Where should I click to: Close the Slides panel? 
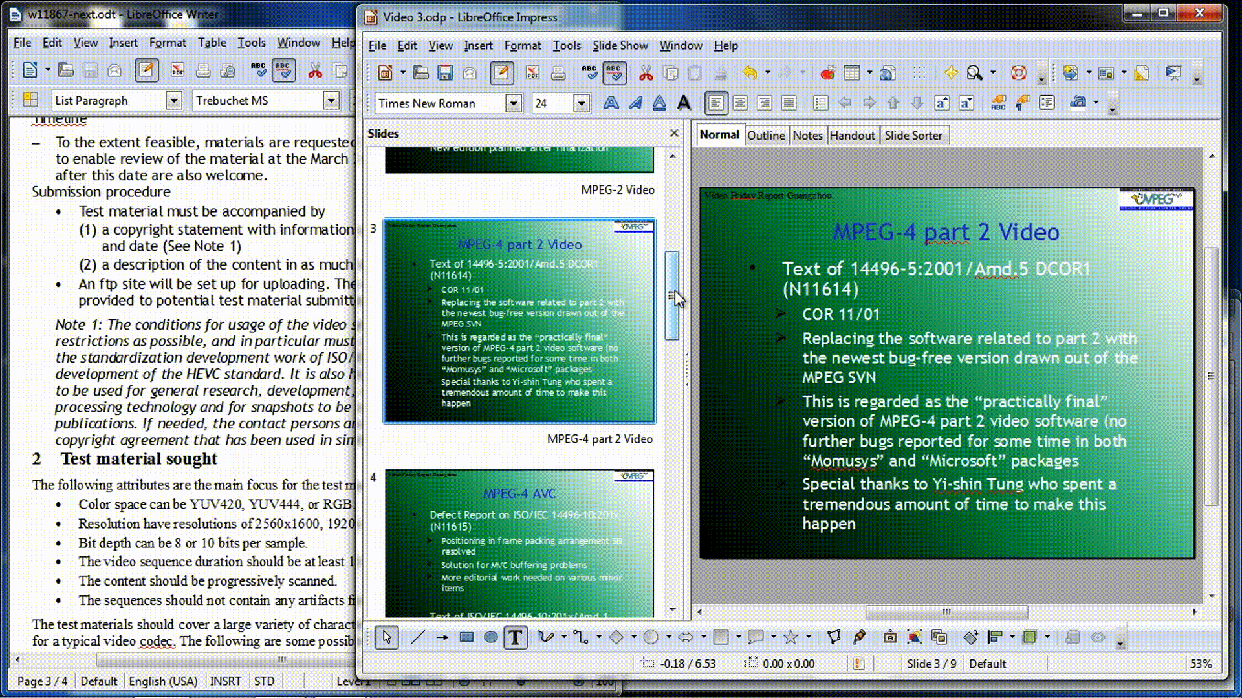[x=674, y=133]
